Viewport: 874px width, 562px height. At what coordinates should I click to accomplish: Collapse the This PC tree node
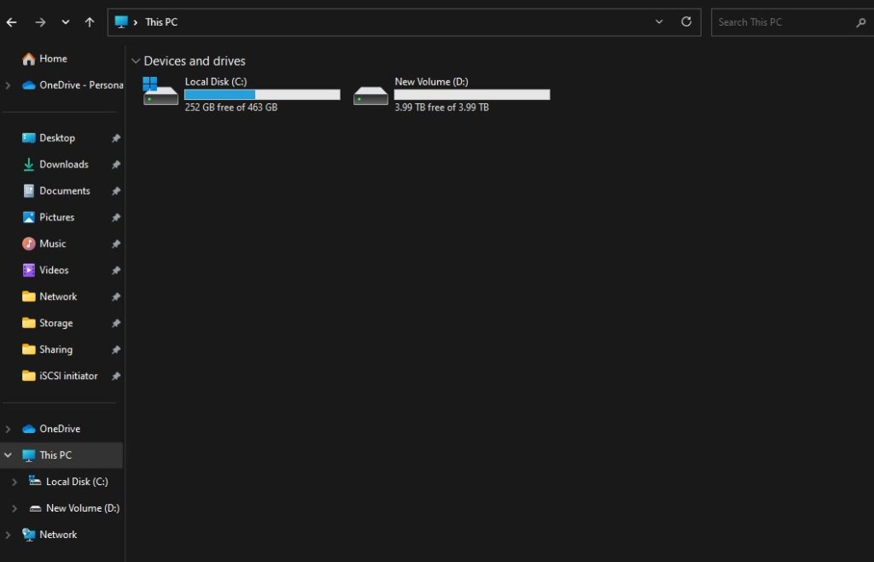point(8,455)
